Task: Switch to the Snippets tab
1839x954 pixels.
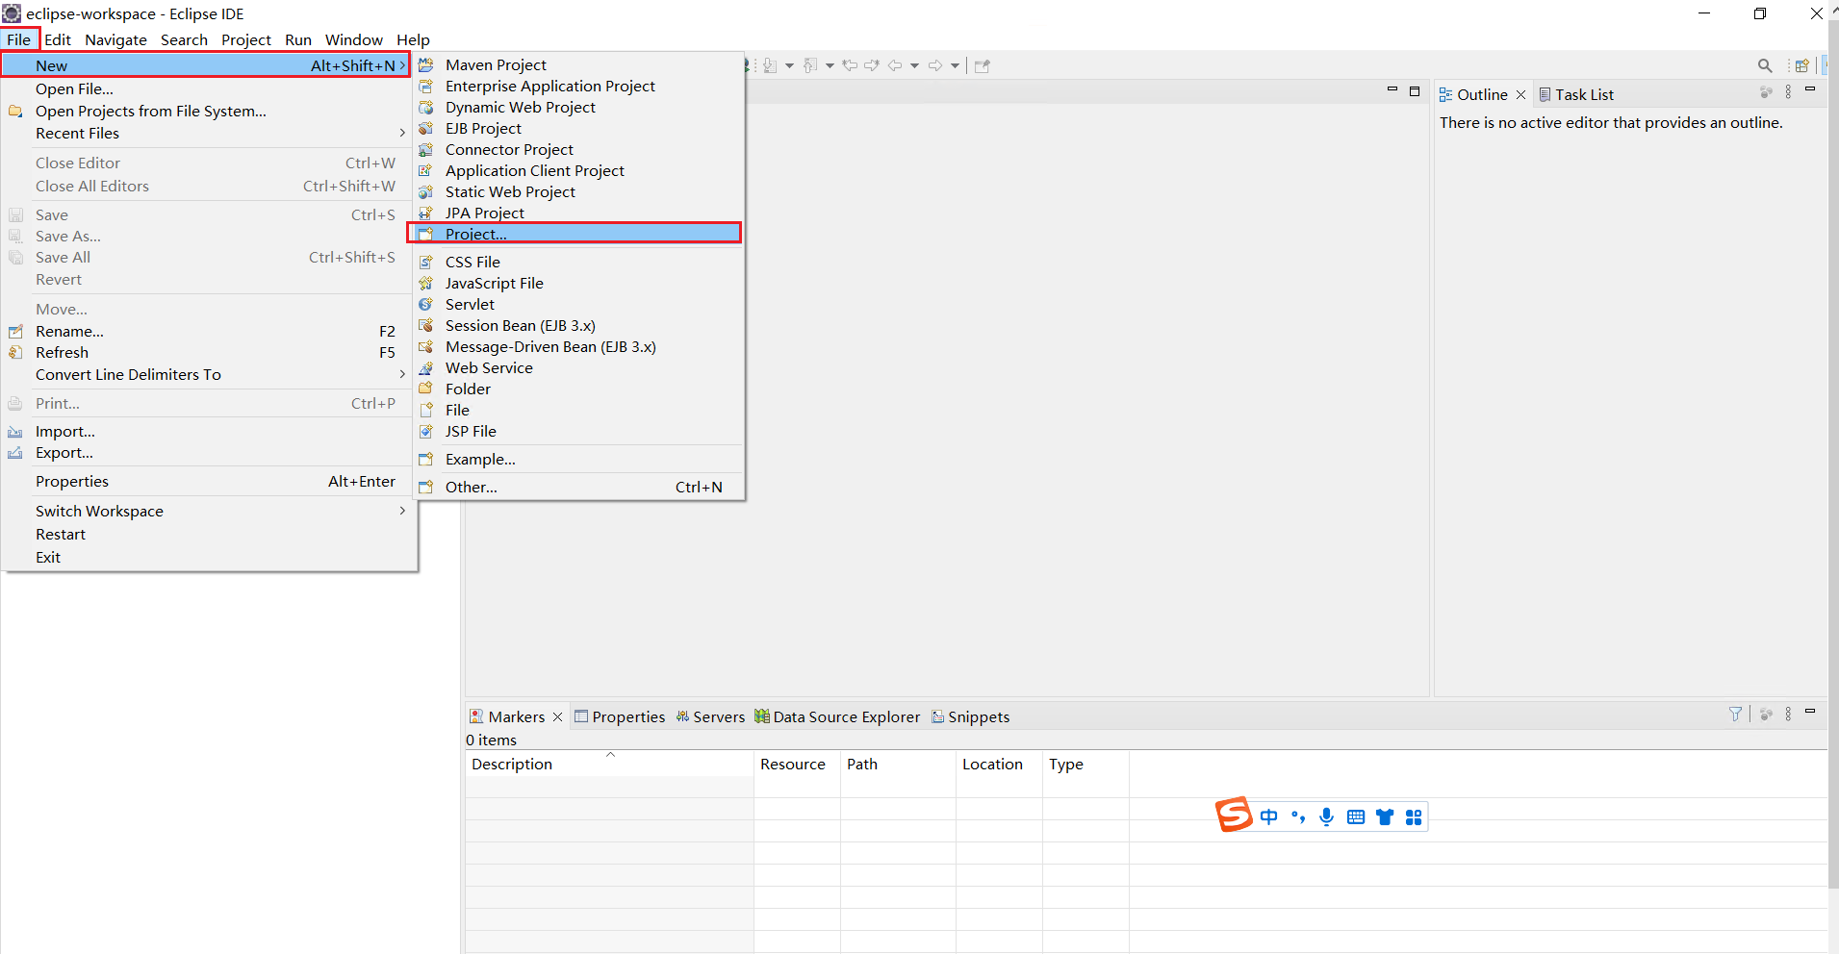Action: [x=971, y=716]
